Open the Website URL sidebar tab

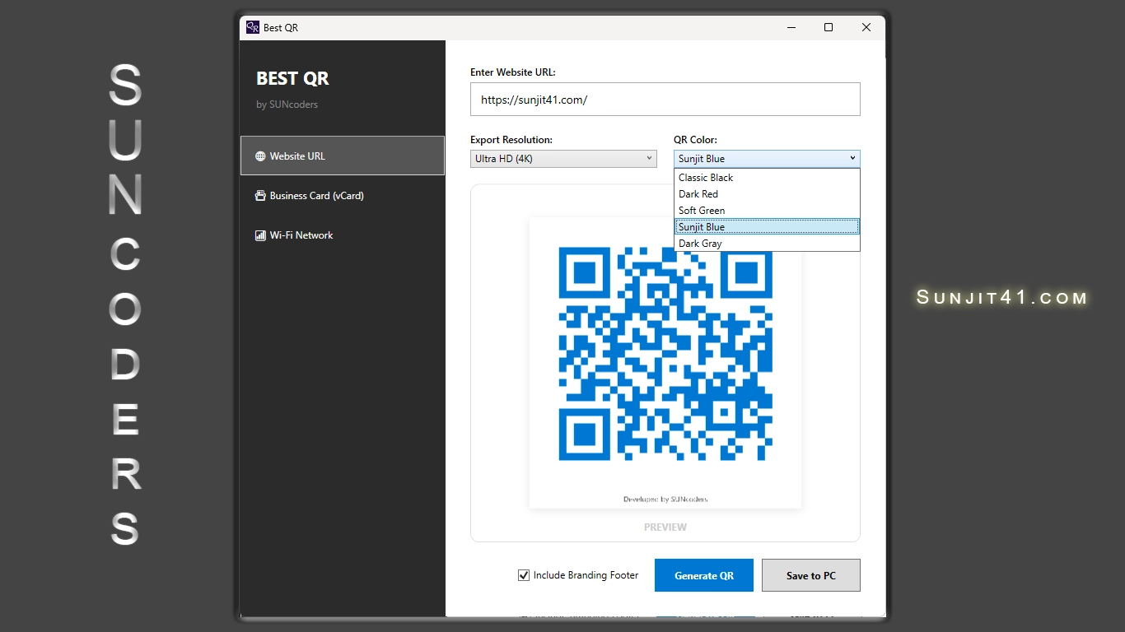(x=343, y=156)
